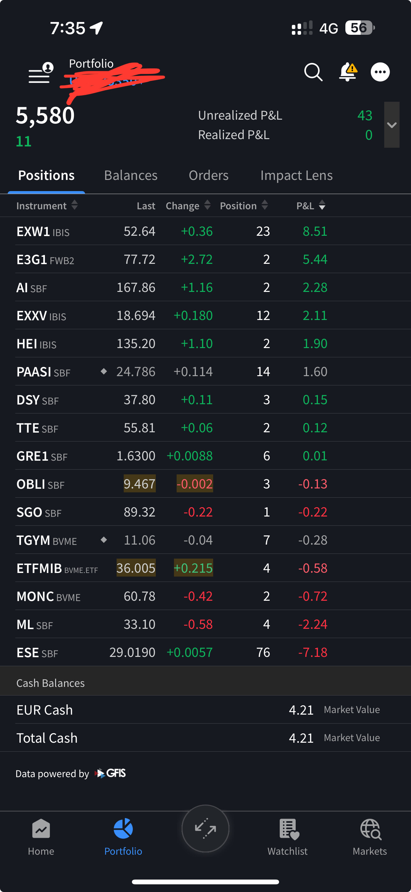Tap the center trade arrows button
411x892 pixels.
click(205, 829)
